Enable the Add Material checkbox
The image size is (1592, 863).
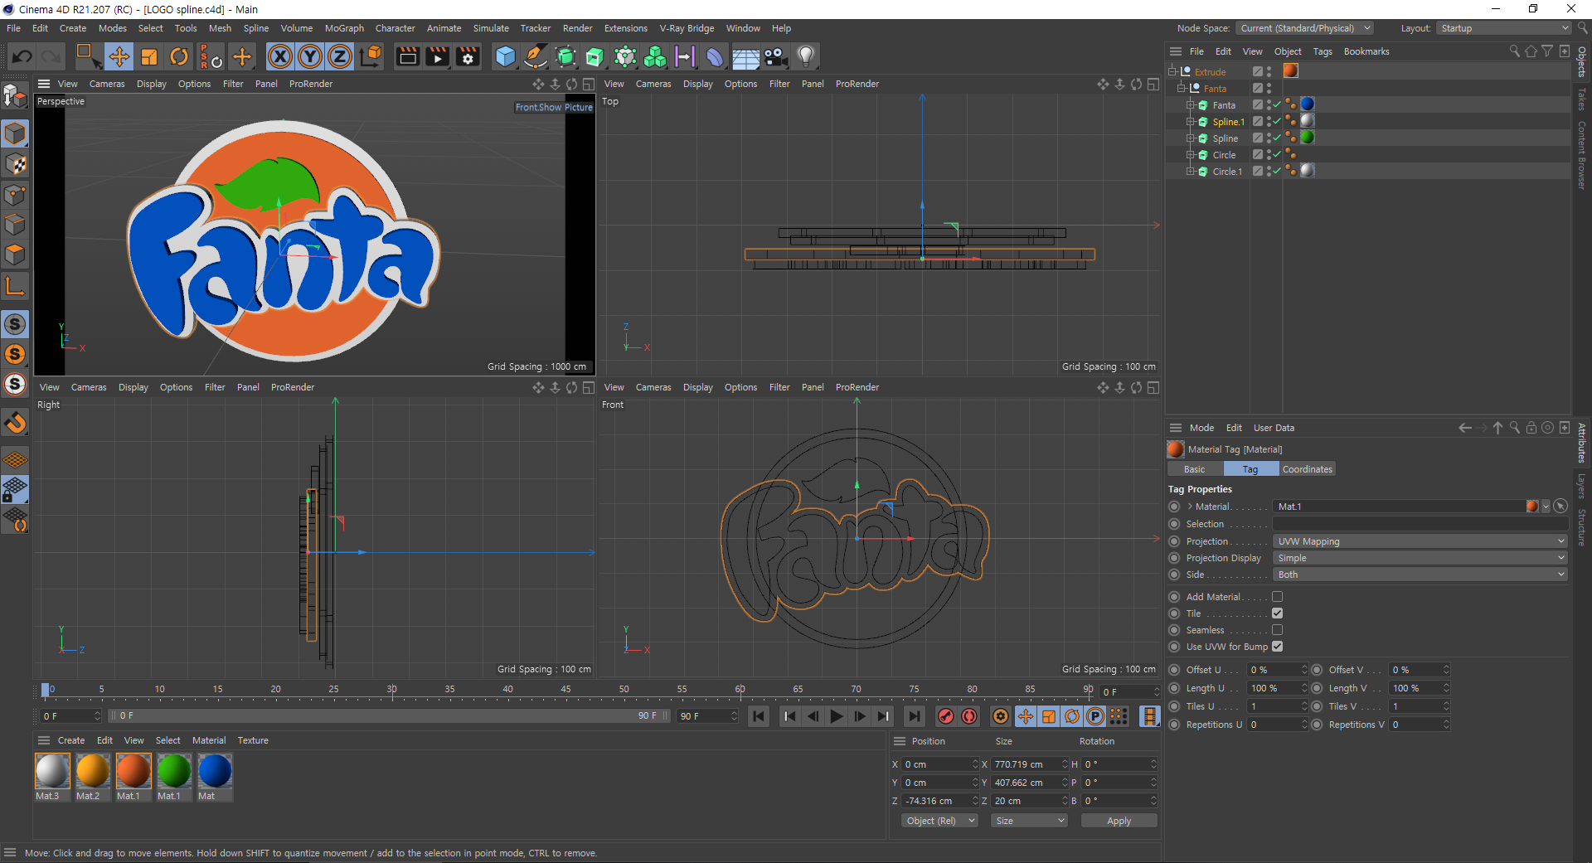pos(1277,597)
